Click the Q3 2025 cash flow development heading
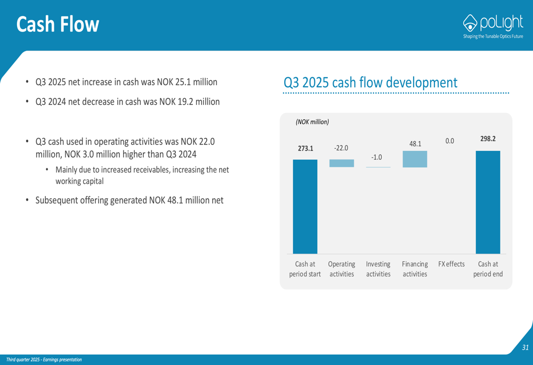The height and width of the screenshot is (365, 533). (x=370, y=83)
